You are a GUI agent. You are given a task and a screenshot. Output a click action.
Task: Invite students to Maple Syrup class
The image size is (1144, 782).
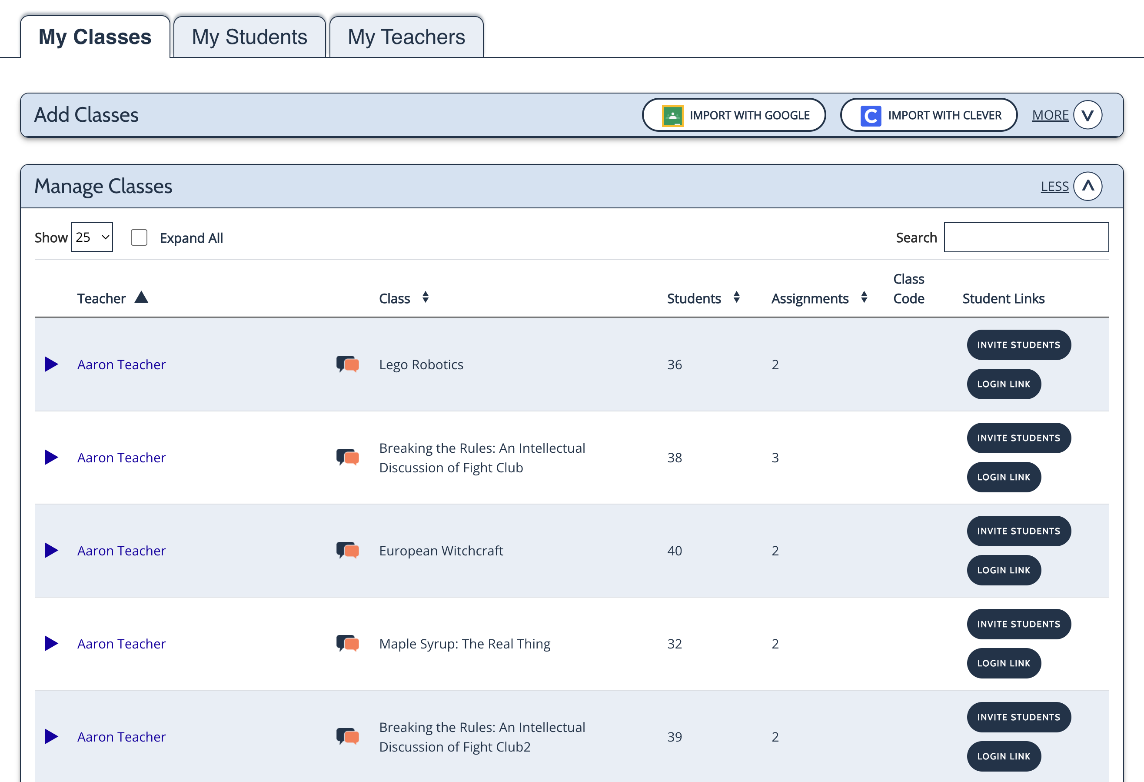pos(1018,624)
